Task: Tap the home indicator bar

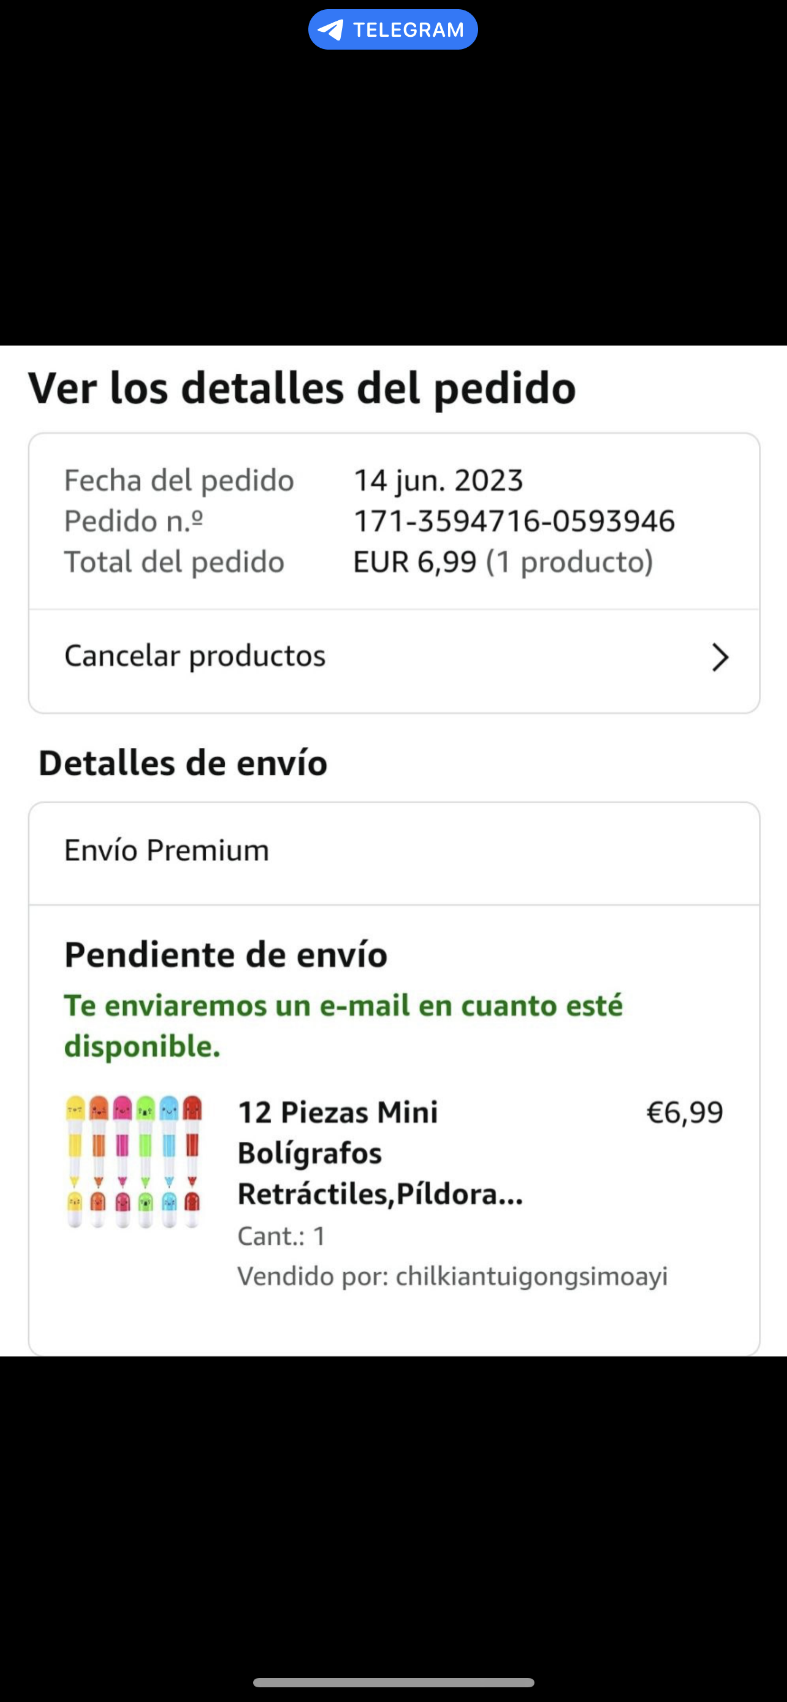Action: (393, 1682)
